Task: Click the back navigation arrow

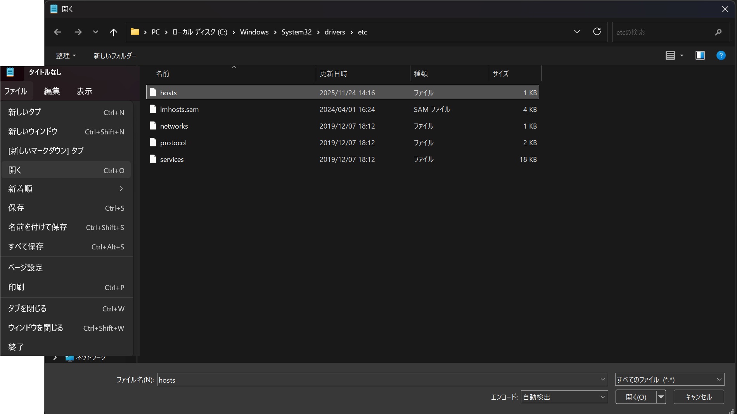Action: (x=57, y=32)
